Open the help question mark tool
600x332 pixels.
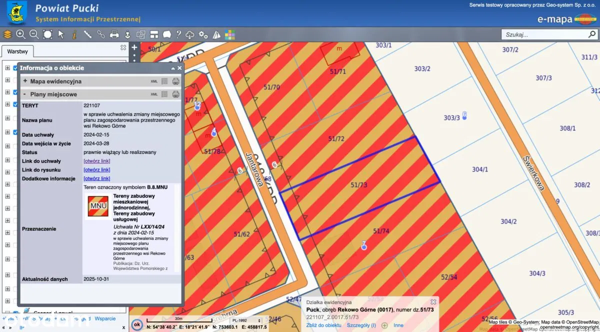(178, 34)
